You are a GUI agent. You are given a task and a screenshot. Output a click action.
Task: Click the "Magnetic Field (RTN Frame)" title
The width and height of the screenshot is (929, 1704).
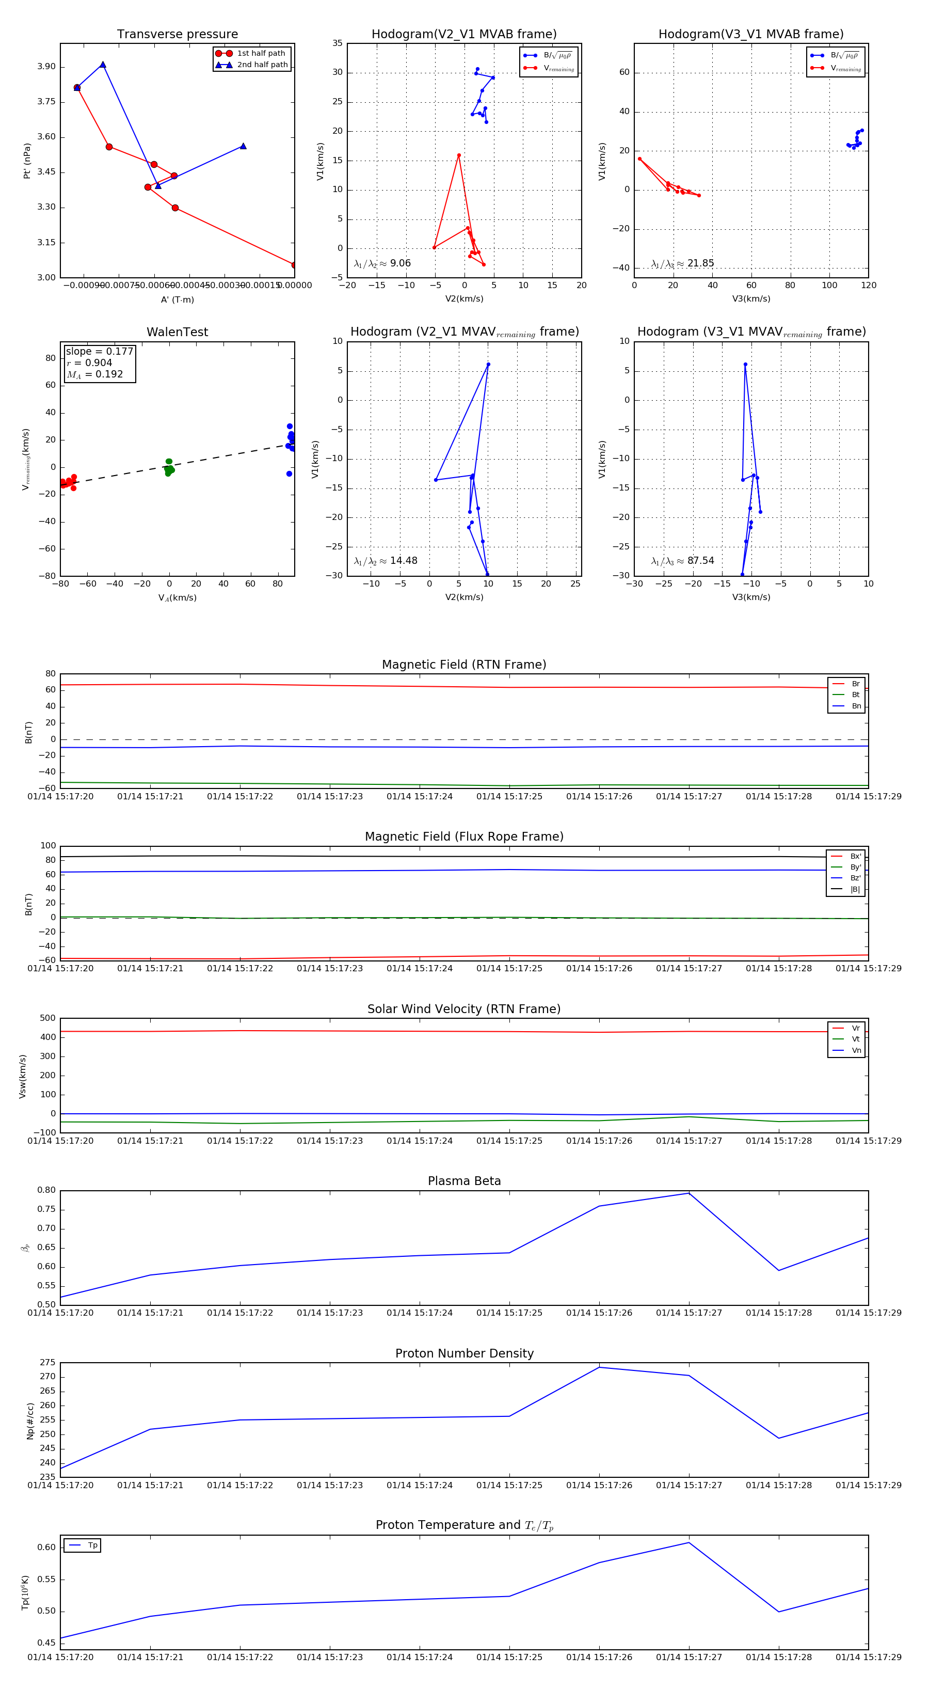(x=464, y=665)
